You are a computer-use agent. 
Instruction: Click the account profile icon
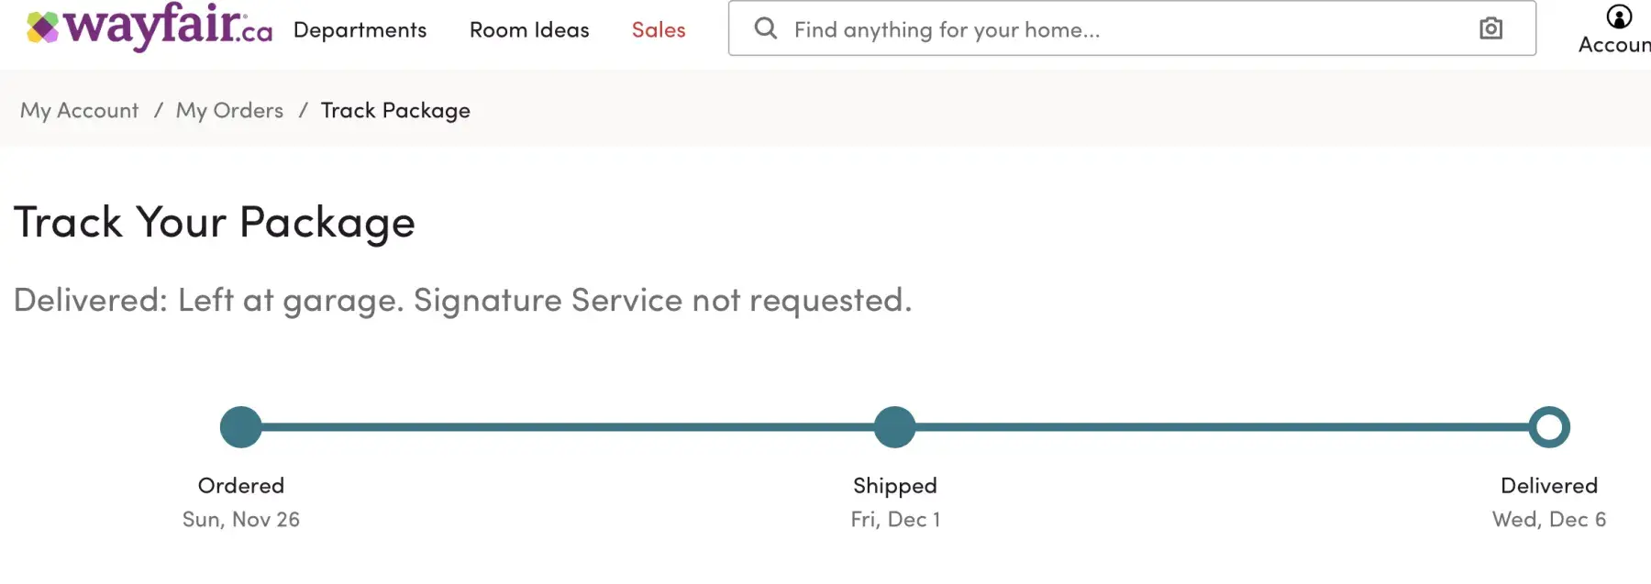coord(1619,17)
